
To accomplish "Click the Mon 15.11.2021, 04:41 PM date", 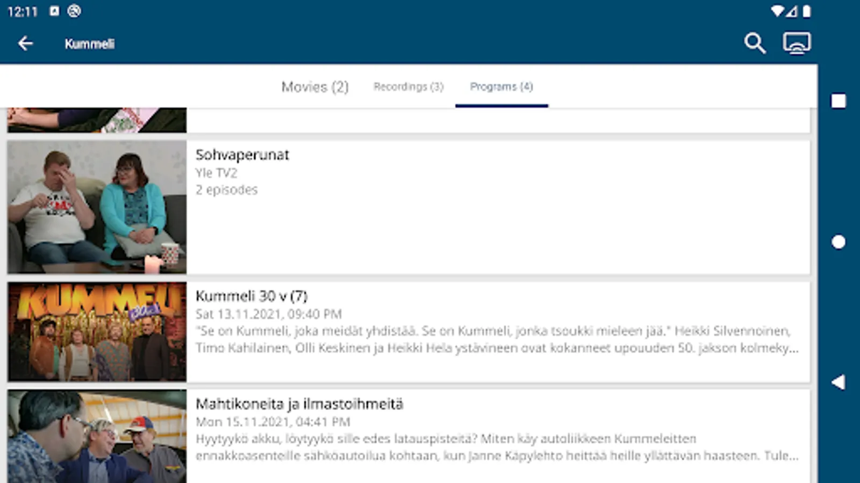I will coord(273,422).
